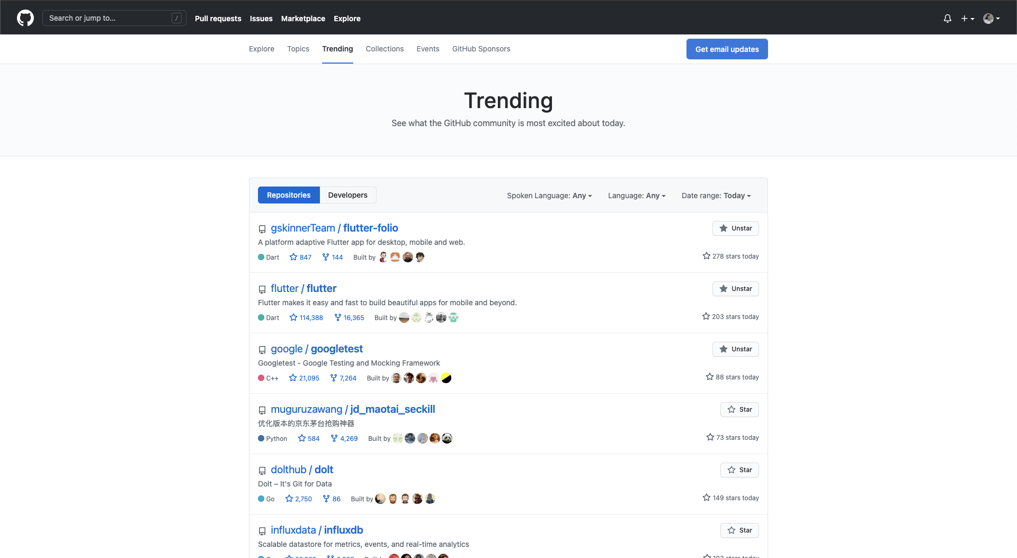Open the googletest forks count 7,264
1017x558 pixels.
343,378
